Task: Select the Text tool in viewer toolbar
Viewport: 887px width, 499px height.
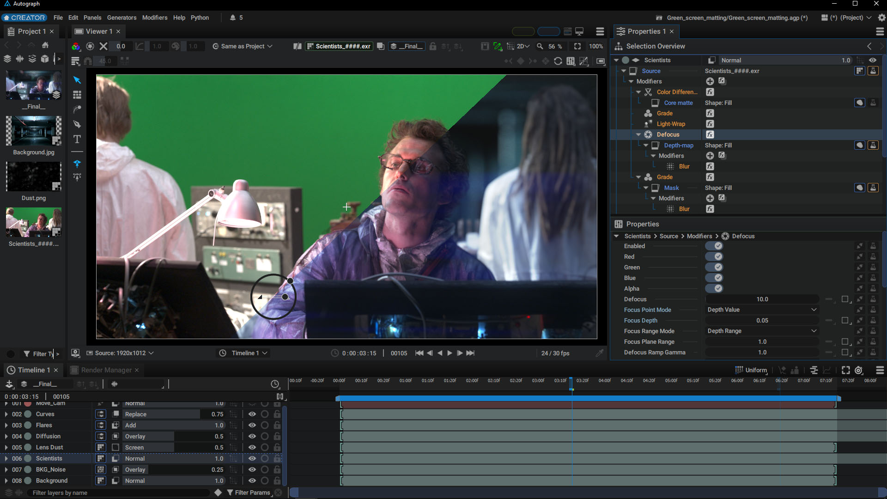Action: pos(77,139)
